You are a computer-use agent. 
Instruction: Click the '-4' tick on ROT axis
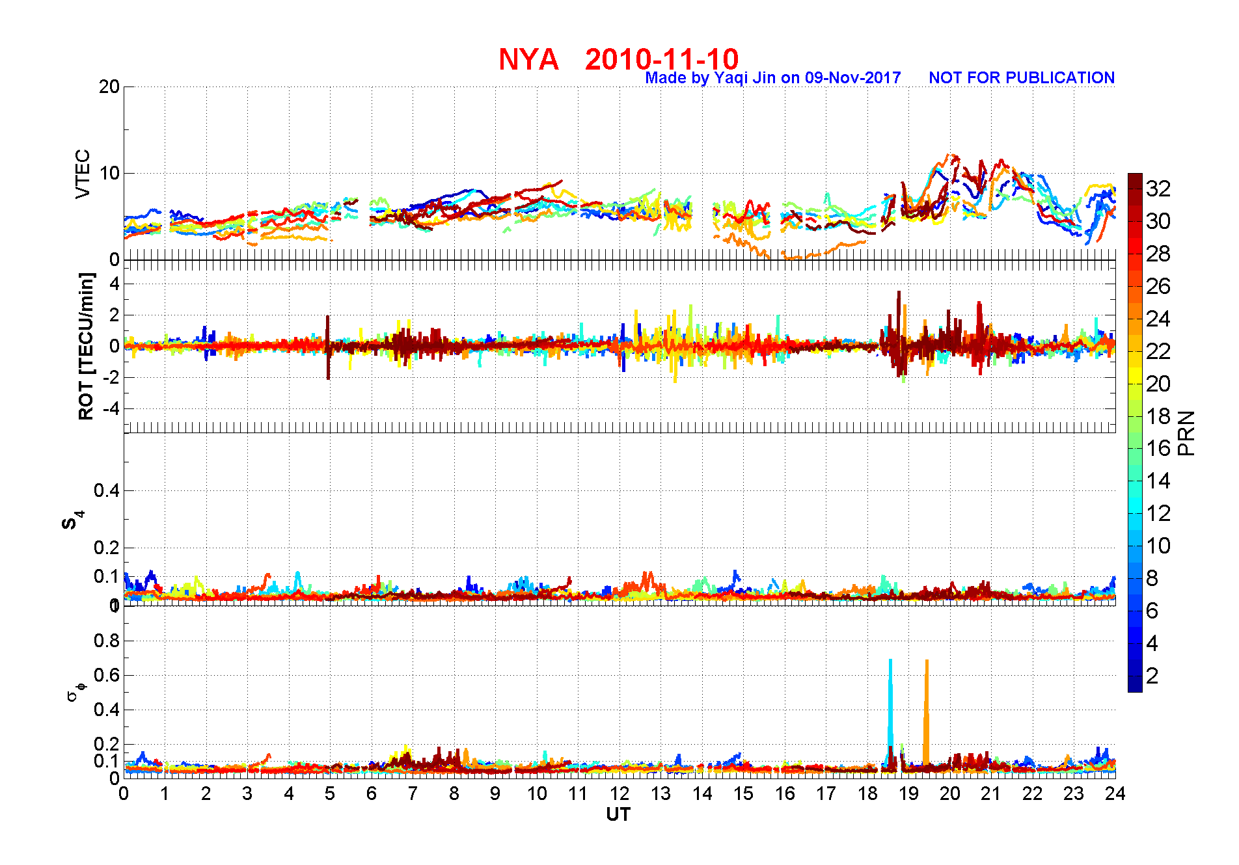pos(111,409)
